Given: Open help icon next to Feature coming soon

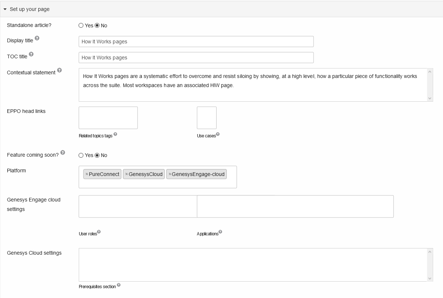Looking at the screenshot, I should 63,153.
